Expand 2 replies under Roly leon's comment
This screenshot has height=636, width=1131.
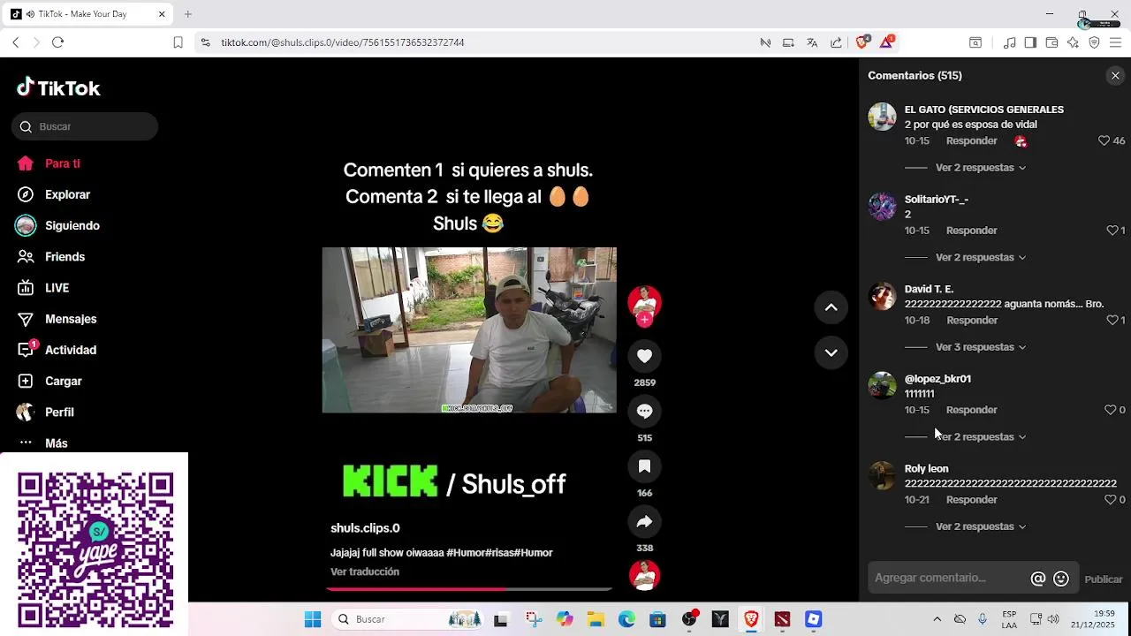coord(981,526)
